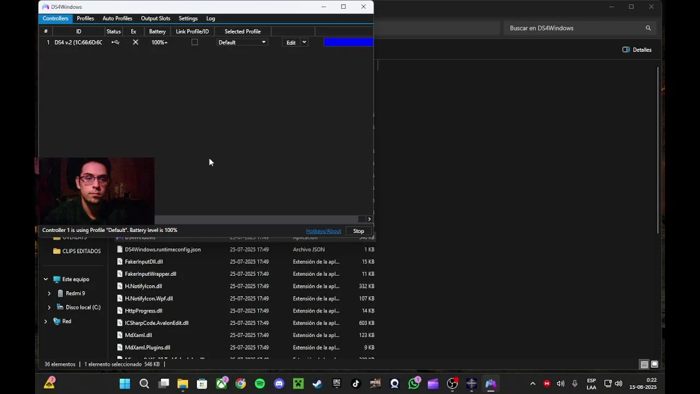Click the vertical scrollbar in Explorer window
The width and height of the screenshot is (700, 394).
pos(658,149)
